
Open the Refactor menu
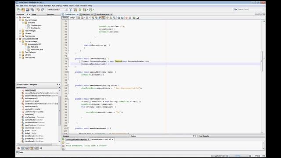click(x=47, y=6)
